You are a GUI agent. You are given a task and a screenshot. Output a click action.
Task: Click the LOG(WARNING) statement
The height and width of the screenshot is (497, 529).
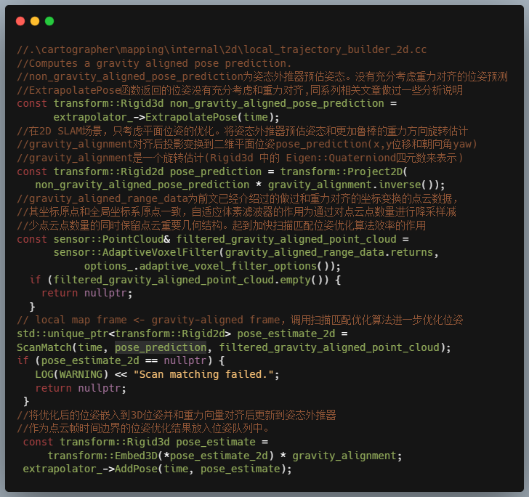[x=70, y=374]
